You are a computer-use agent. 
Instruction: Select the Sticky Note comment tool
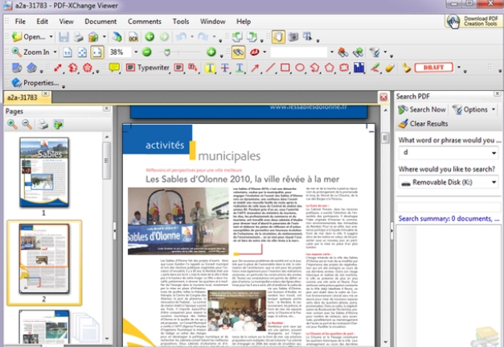coord(114,68)
